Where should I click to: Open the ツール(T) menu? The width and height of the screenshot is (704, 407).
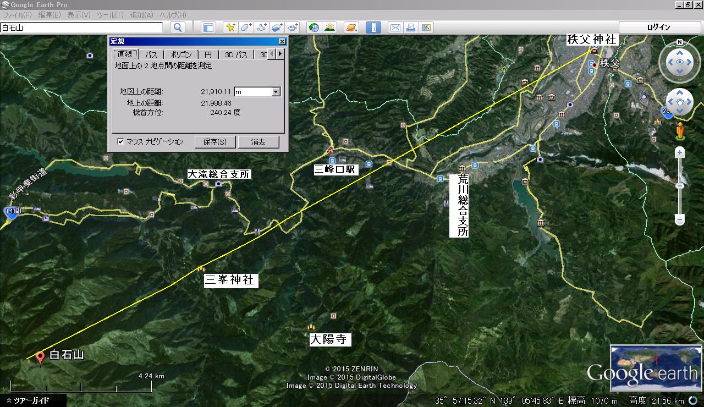click(x=110, y=15)
